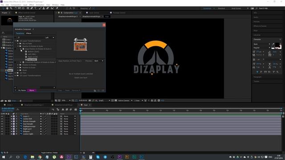Hide the top triangle layer
This screenshot has height=160, width=285.
click(2, 124)
